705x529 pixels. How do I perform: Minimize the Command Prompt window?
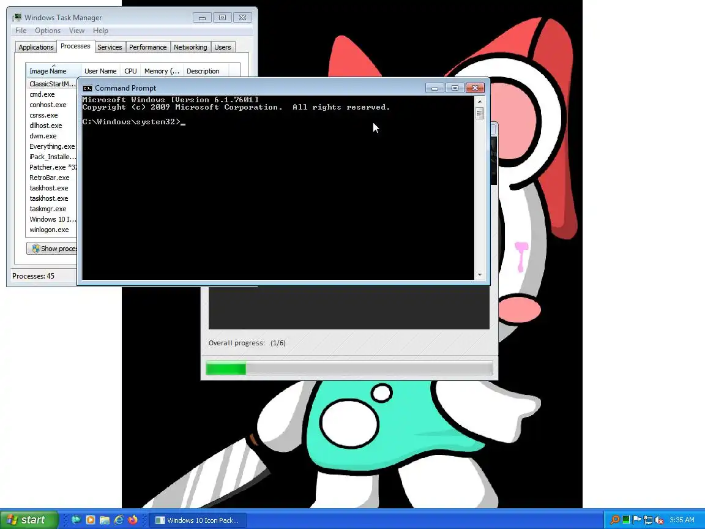pyautogui.click(x=435, y=88)
